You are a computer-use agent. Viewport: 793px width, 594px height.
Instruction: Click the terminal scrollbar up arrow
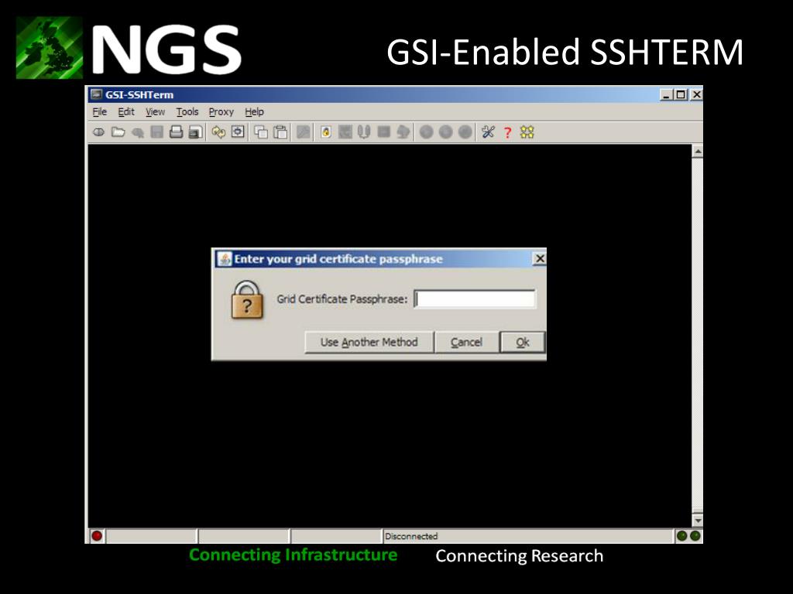click(x=698, y=151)
